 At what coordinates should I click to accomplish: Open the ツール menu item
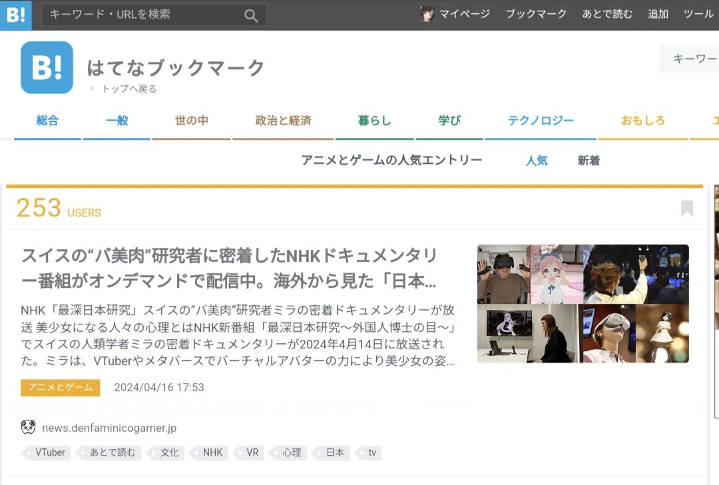coord(698,14)
